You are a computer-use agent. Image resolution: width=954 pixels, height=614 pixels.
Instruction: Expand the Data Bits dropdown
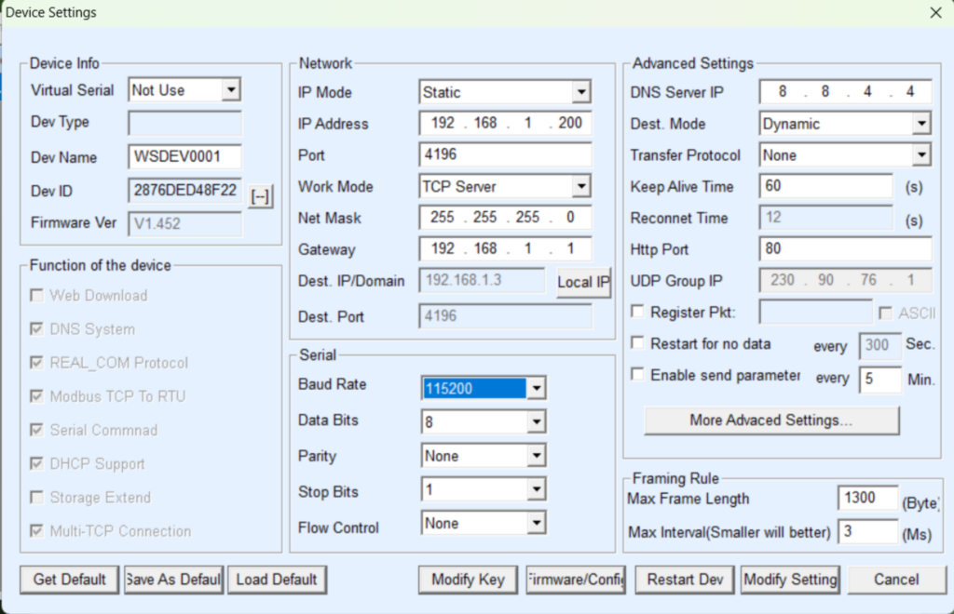tap(536, 421)
